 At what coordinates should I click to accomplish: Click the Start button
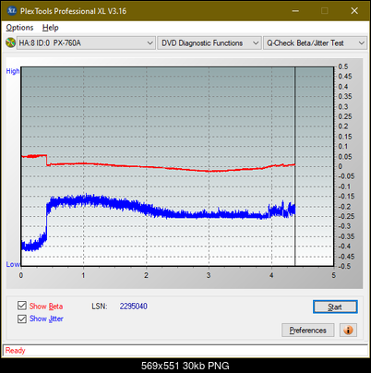click(x=335, y=307)
